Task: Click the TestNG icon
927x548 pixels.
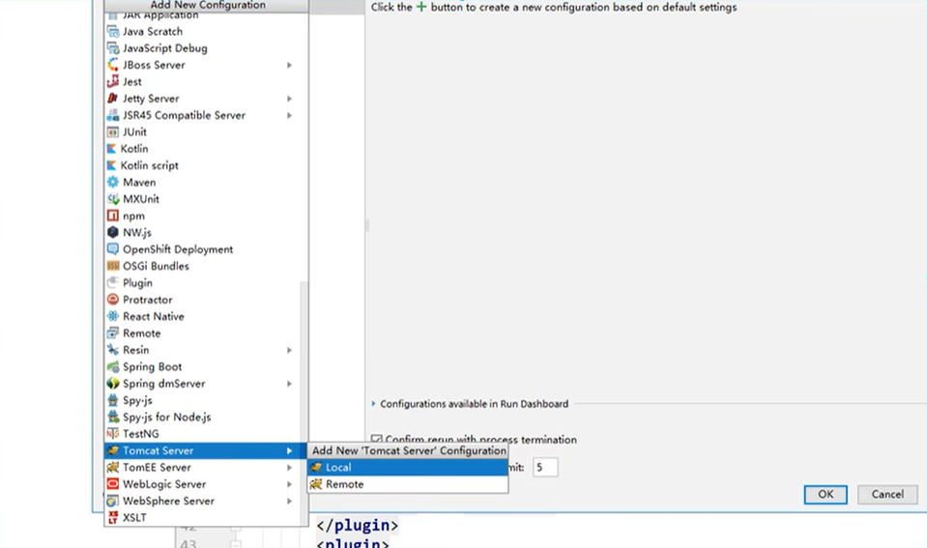Action: click(113, 434)
